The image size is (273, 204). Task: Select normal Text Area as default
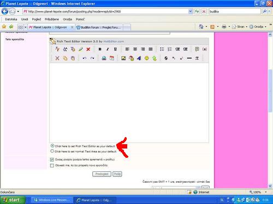coord(52,151)
